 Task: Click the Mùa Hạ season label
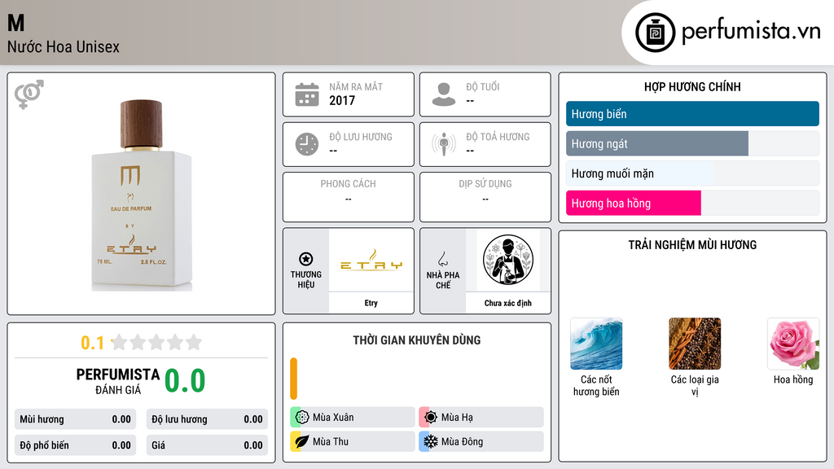(x=457, y=418)
